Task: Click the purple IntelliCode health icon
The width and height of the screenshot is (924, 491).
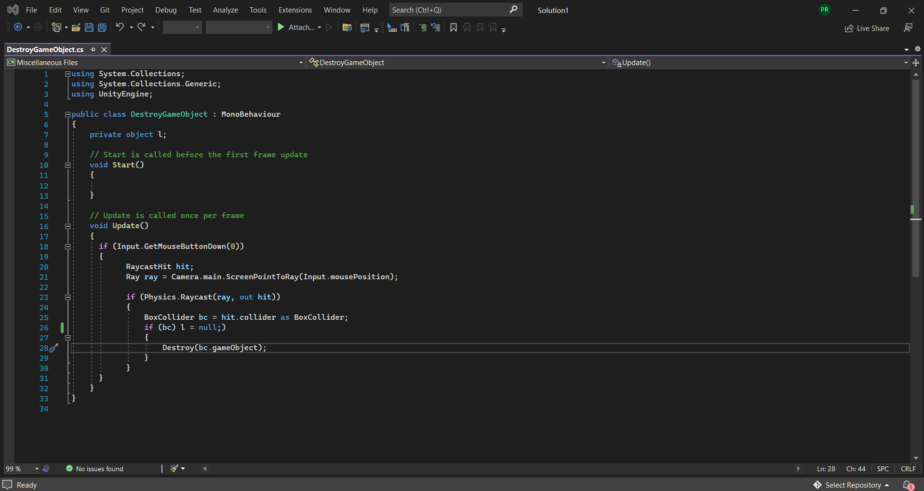Action: click(x=46, y=469)
